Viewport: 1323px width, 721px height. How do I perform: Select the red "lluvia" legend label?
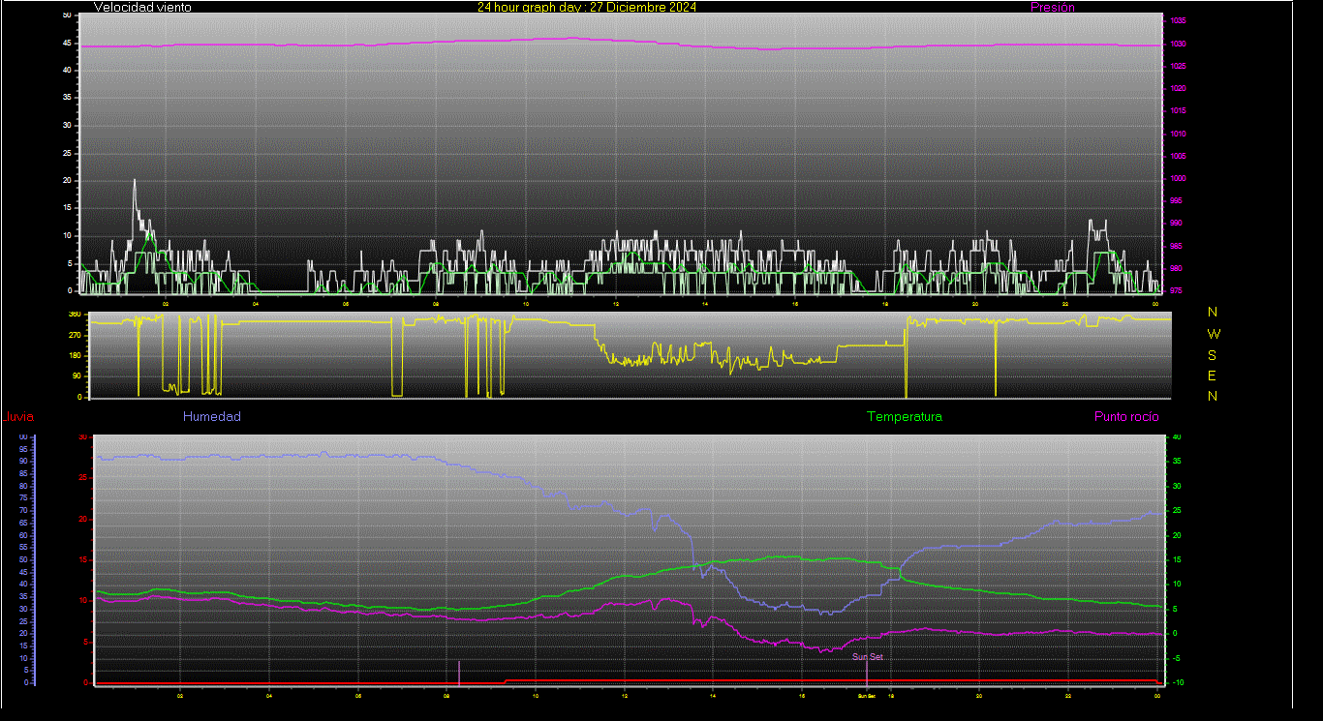tap(19, 417)
